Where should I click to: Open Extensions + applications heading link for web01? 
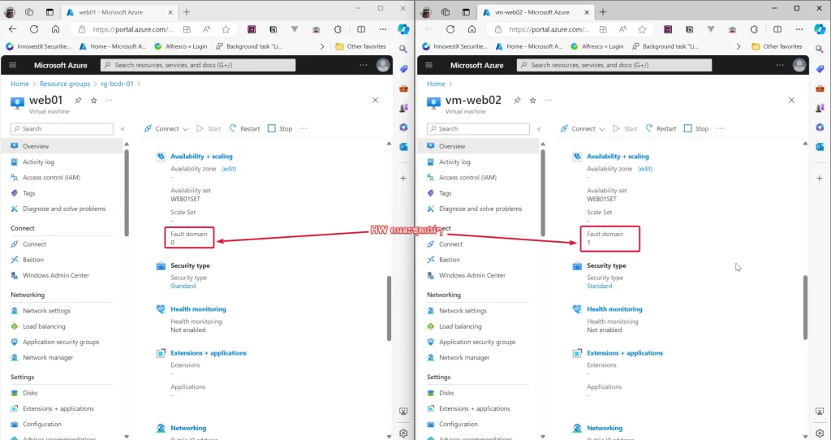(209, 353)
